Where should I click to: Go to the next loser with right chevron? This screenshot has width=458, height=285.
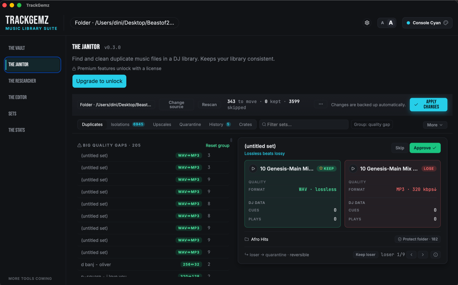click(x=423, y=255)
